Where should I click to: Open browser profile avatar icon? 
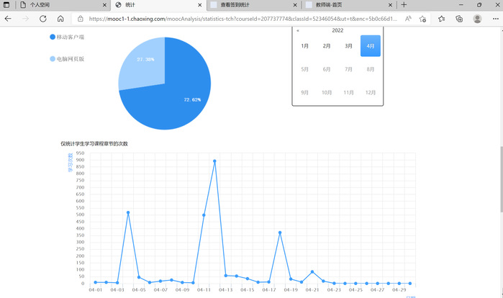click(477, 19)
